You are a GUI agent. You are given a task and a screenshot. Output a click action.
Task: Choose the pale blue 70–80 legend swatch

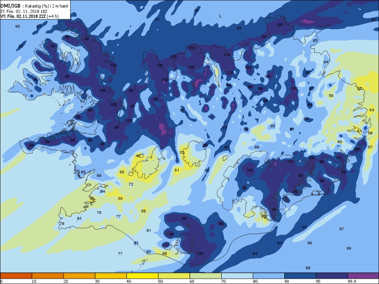(x=237, y=276)
